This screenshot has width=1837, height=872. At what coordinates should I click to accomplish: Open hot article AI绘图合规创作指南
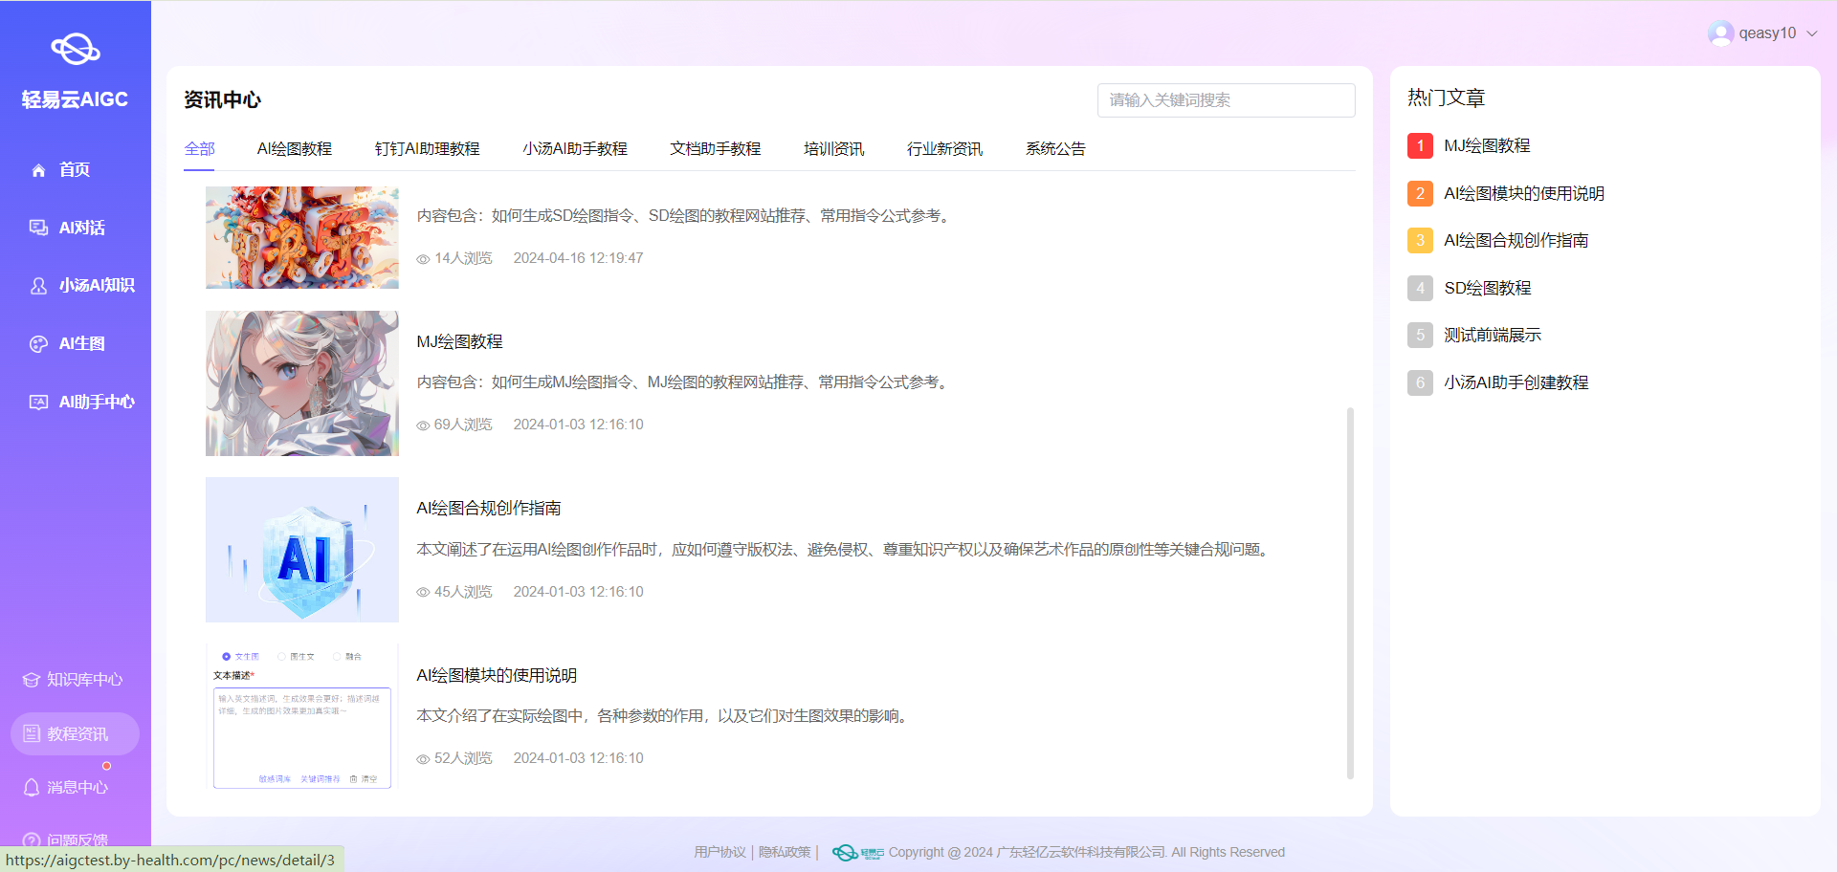[1516, 240]
